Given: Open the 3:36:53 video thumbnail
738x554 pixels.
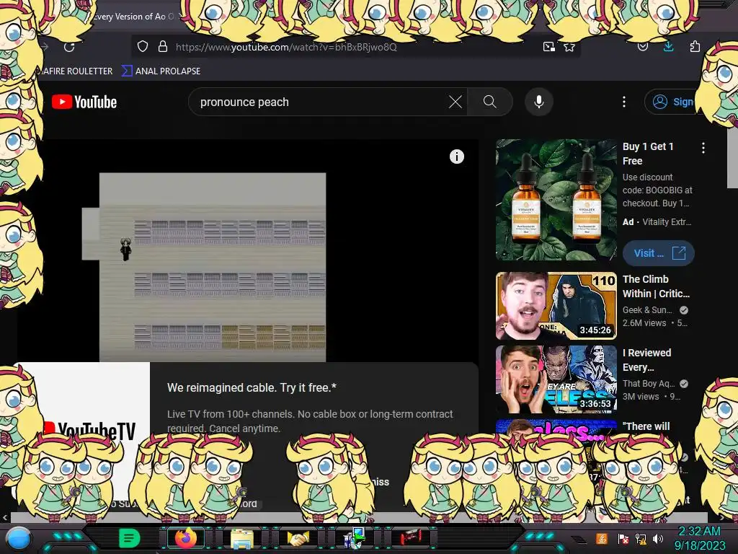Looking at the screenshot, I should tap(556, 379).
